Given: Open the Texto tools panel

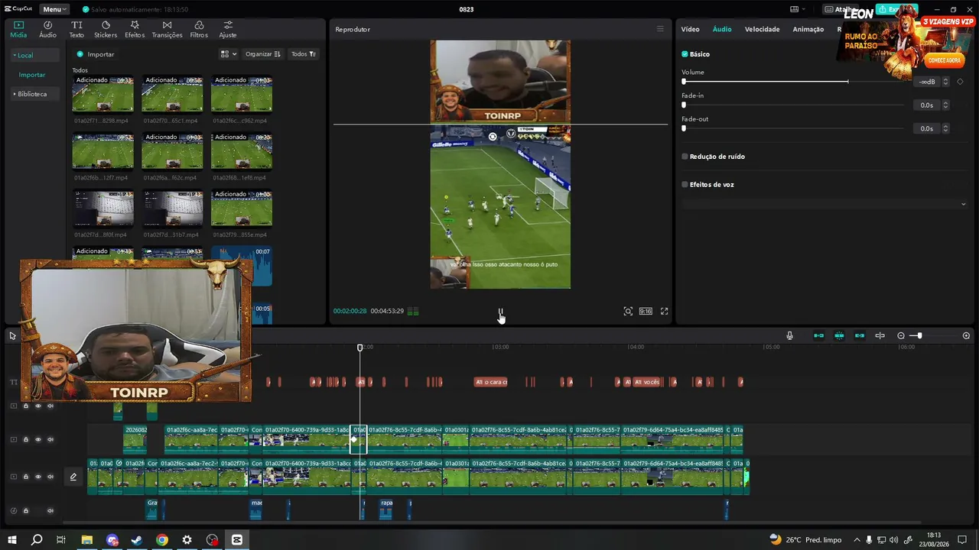Looking at the screenshot, I should coord(76,29).
